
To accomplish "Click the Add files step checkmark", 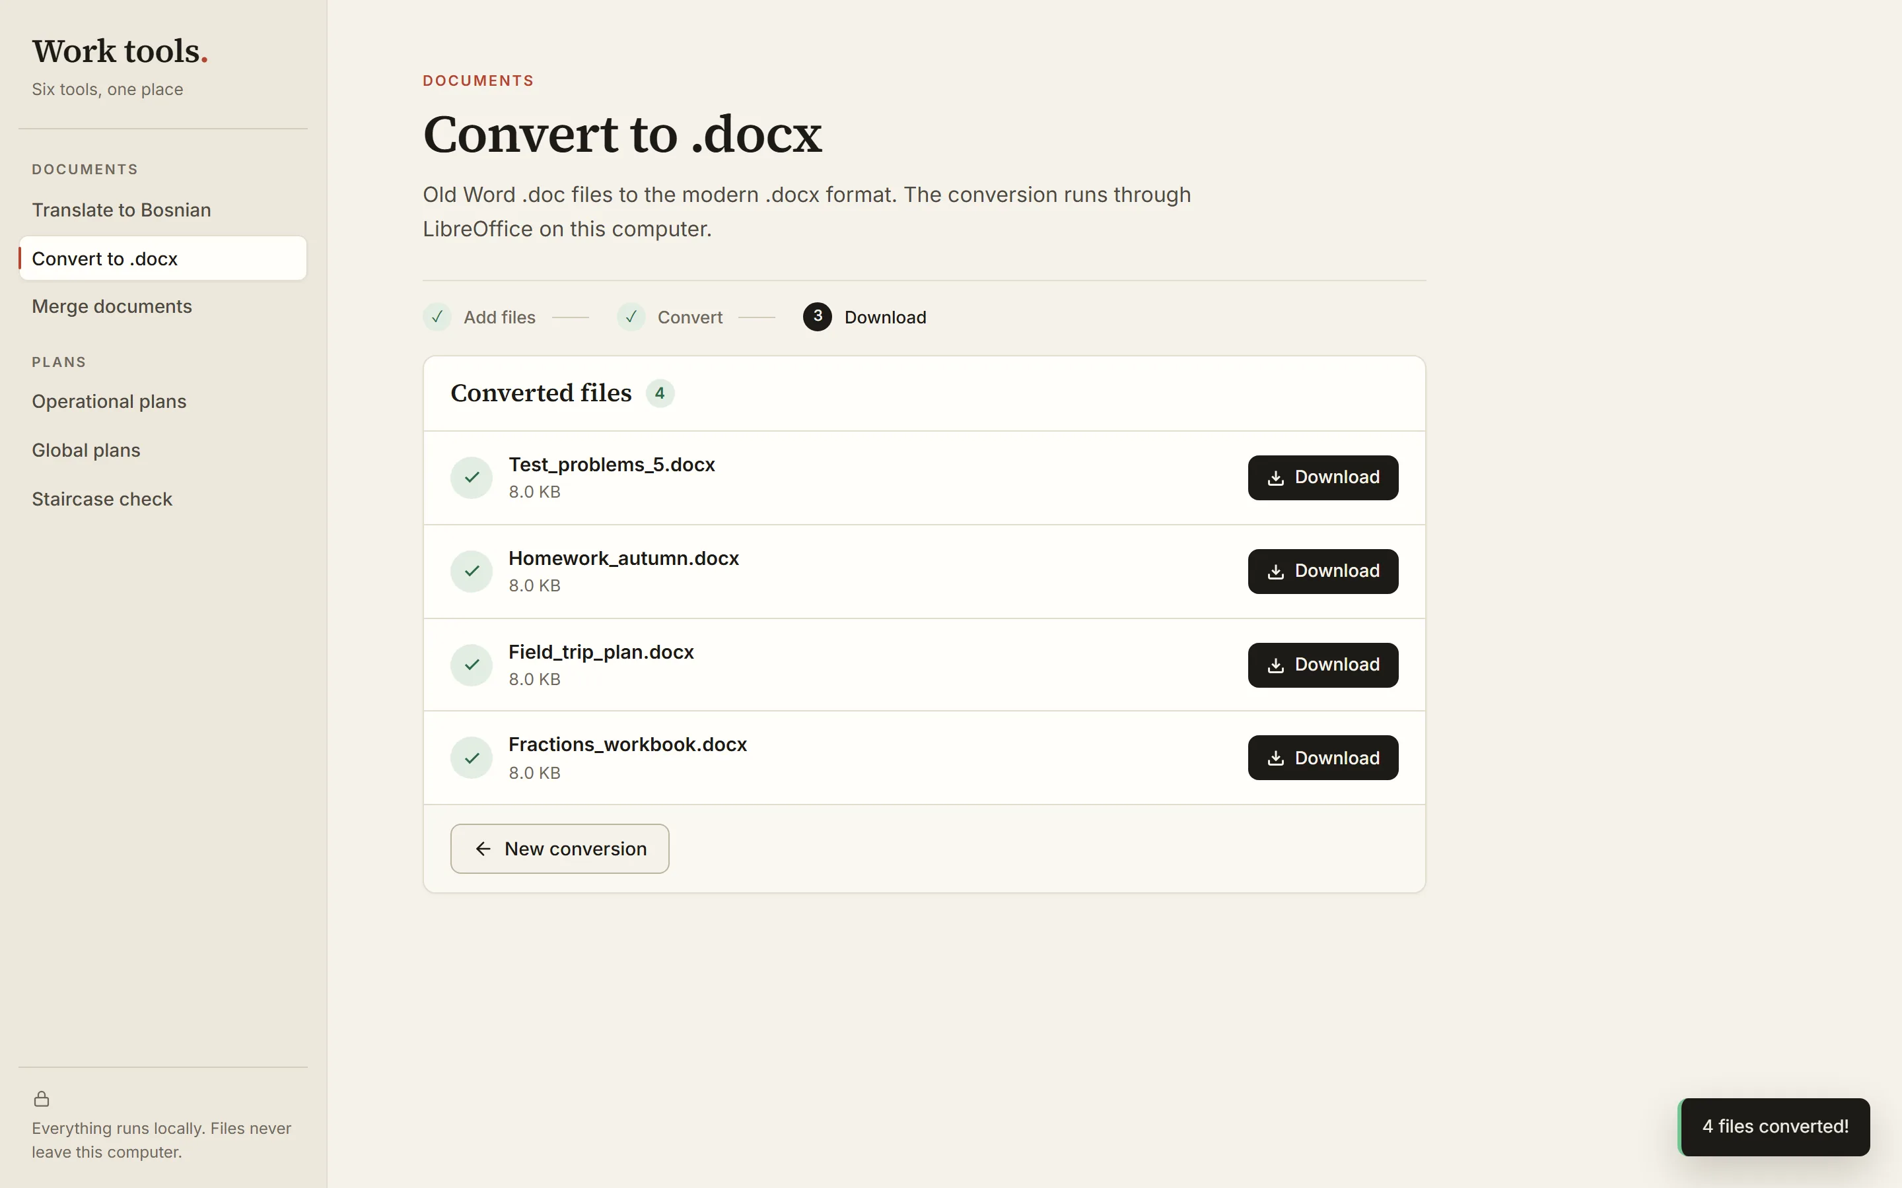I will coord(437,317).
